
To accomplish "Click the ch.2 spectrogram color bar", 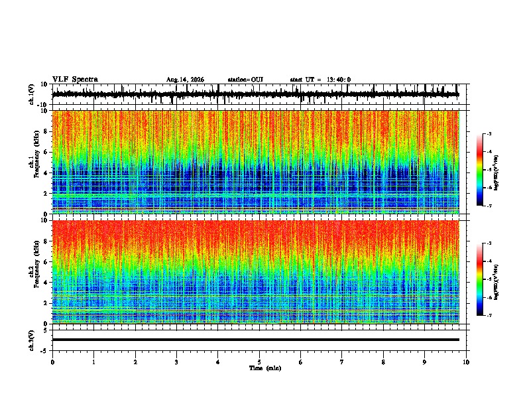I will click(x=479, y=279).
